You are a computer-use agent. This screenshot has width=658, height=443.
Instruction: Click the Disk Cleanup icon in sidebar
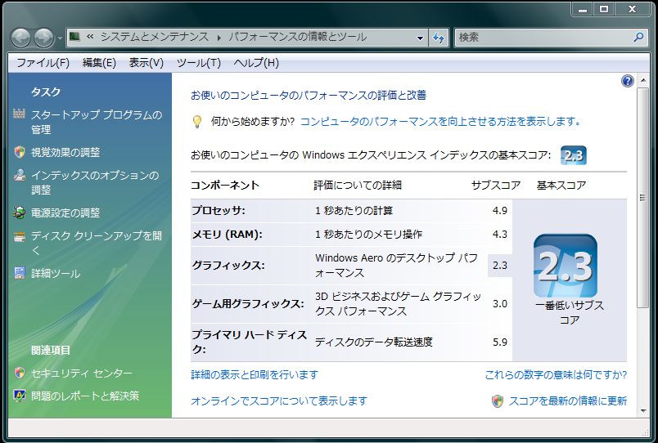tap(20, 236)
